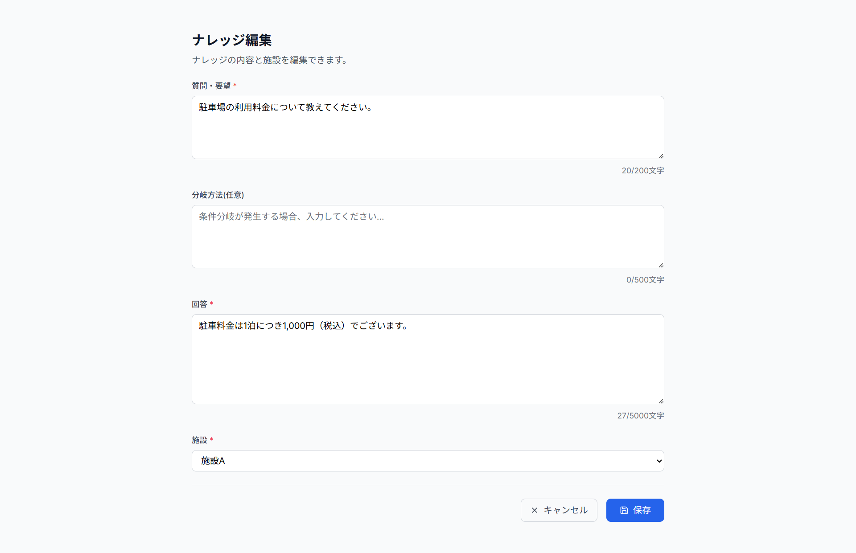The width and height of the screenshot is (856, 553).
Task: Click the キャンセル button
Action: point(559,510)
